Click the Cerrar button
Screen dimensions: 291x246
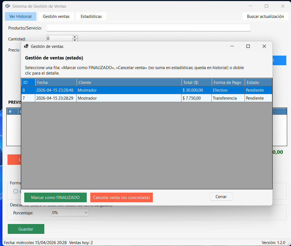click(221, 197)
